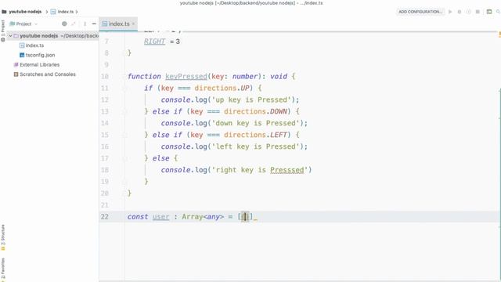Viewport: 501px width, 282px height.
Task: Click the inspection warning indicator atop scrollbar
Action: pos(499,34)
